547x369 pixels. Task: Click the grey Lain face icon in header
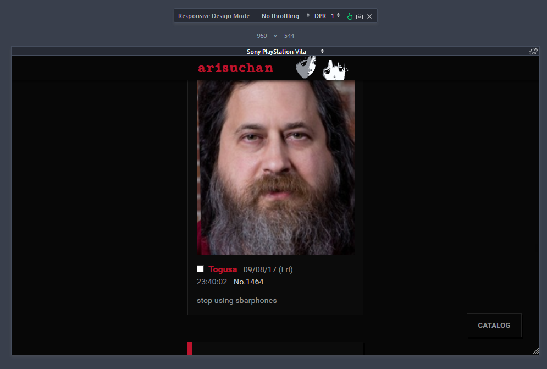click(306, 68)
